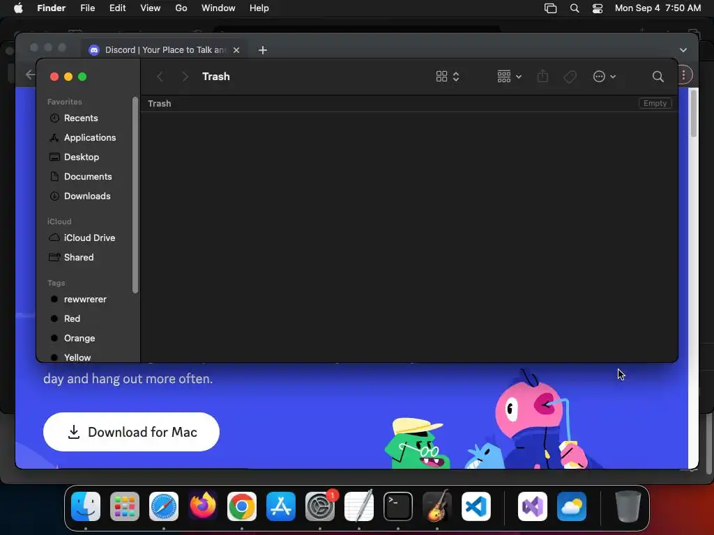Select the Yellow tag in sidebar
The image size is (714, 535).
click(x=70, y=357)
